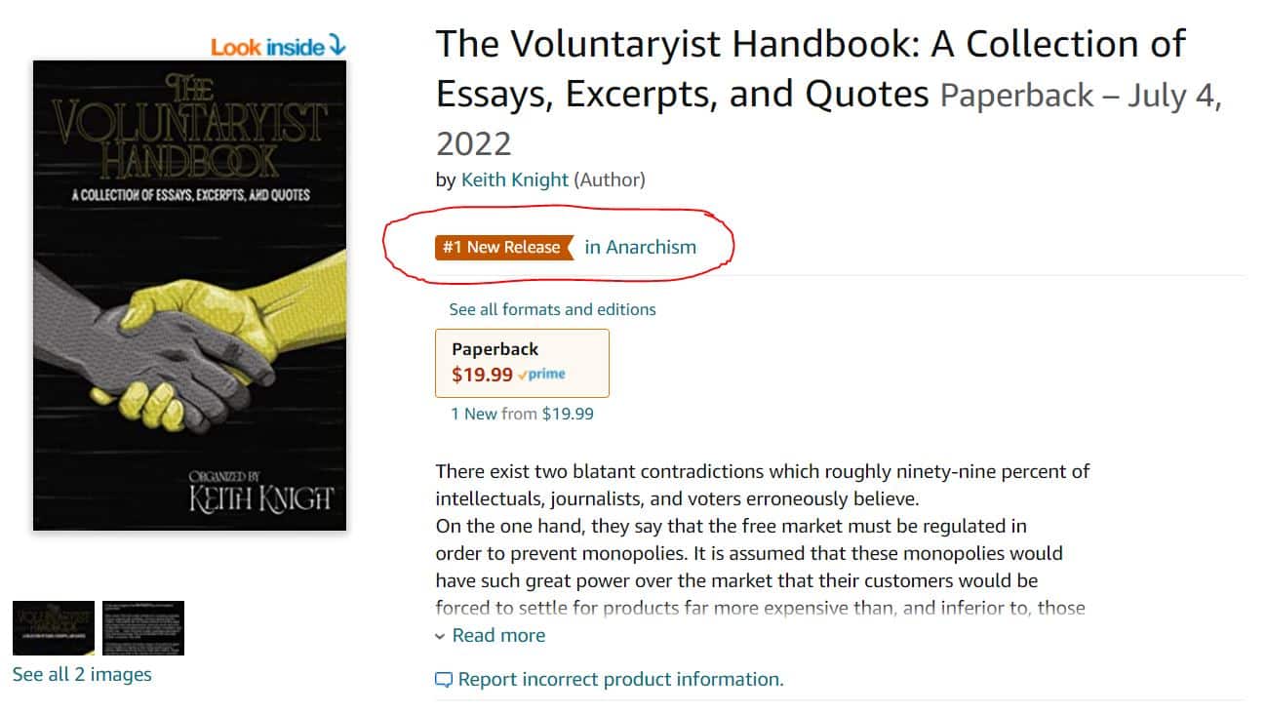Open Report incorrect product information link
The image size is (1267, 715).
[620, 679]
